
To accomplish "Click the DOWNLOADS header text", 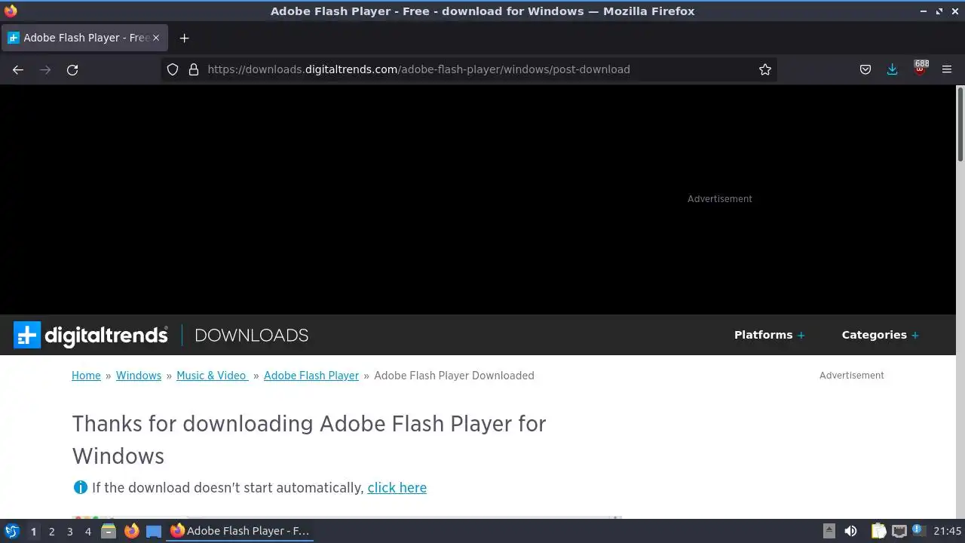I will click(251, 335).
